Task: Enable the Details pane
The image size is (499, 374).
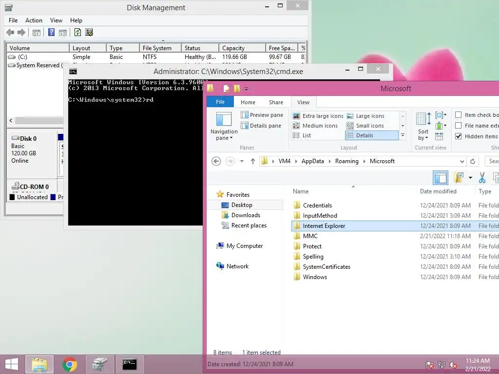Action: point(261,126)
